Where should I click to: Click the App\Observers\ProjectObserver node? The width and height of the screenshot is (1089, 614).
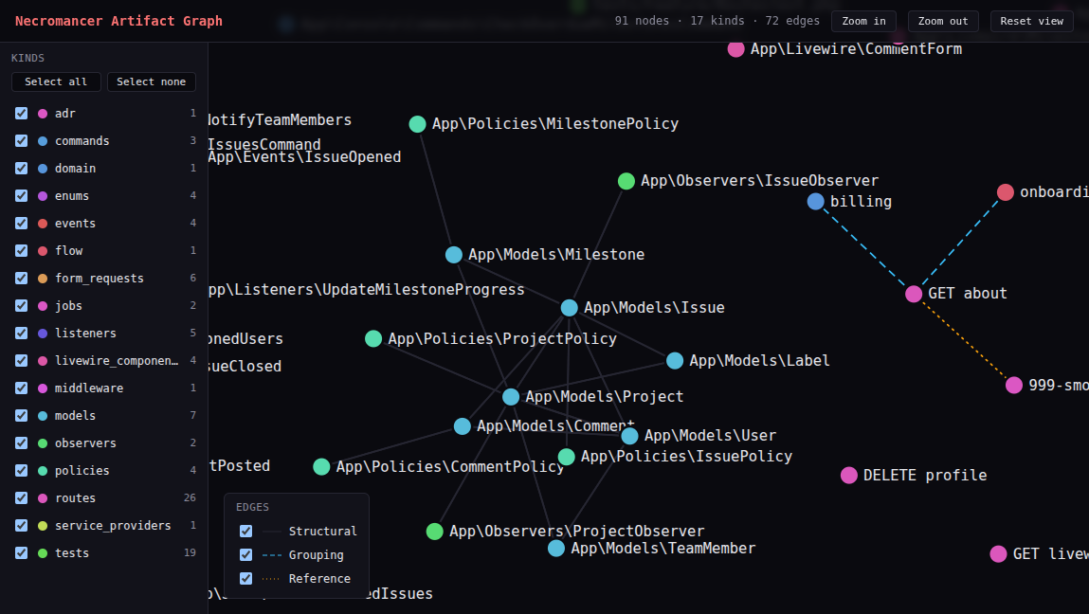tap(435, 533)
